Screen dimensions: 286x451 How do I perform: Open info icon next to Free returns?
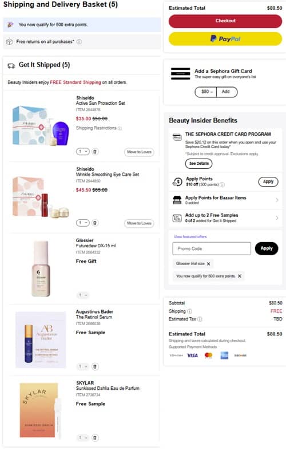pyautogui.click(x=79, y=42)
